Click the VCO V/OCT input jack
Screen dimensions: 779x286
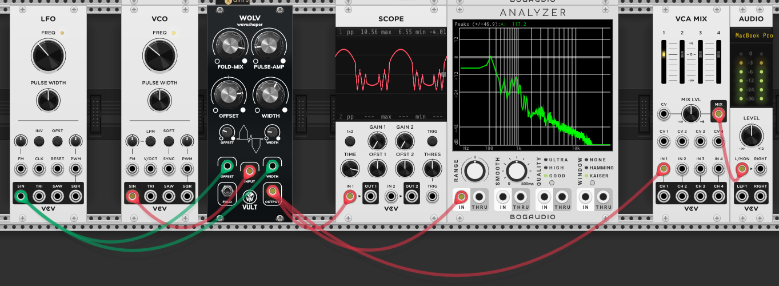pos(150,169)
